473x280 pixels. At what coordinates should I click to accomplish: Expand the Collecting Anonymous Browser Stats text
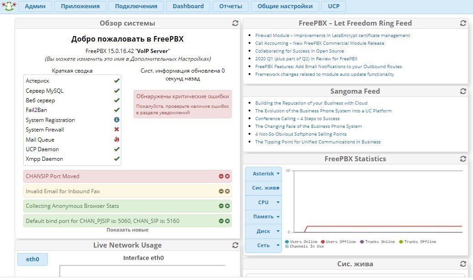coord(73,206)
